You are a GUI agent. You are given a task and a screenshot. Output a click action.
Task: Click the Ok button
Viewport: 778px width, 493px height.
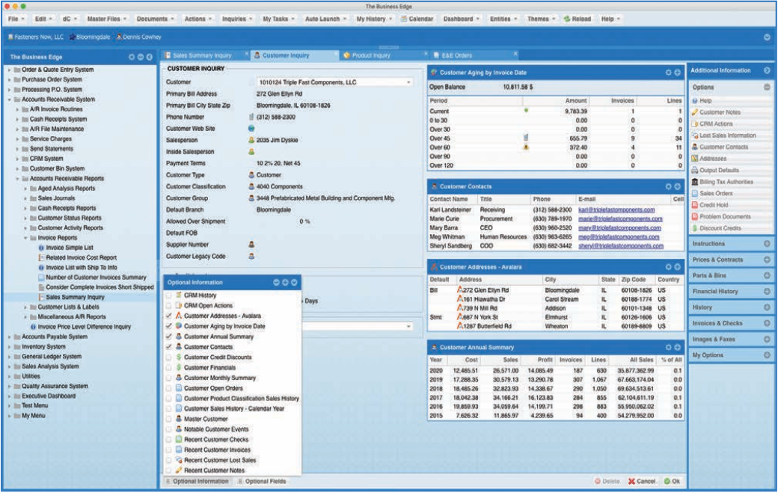click(673, 481)
